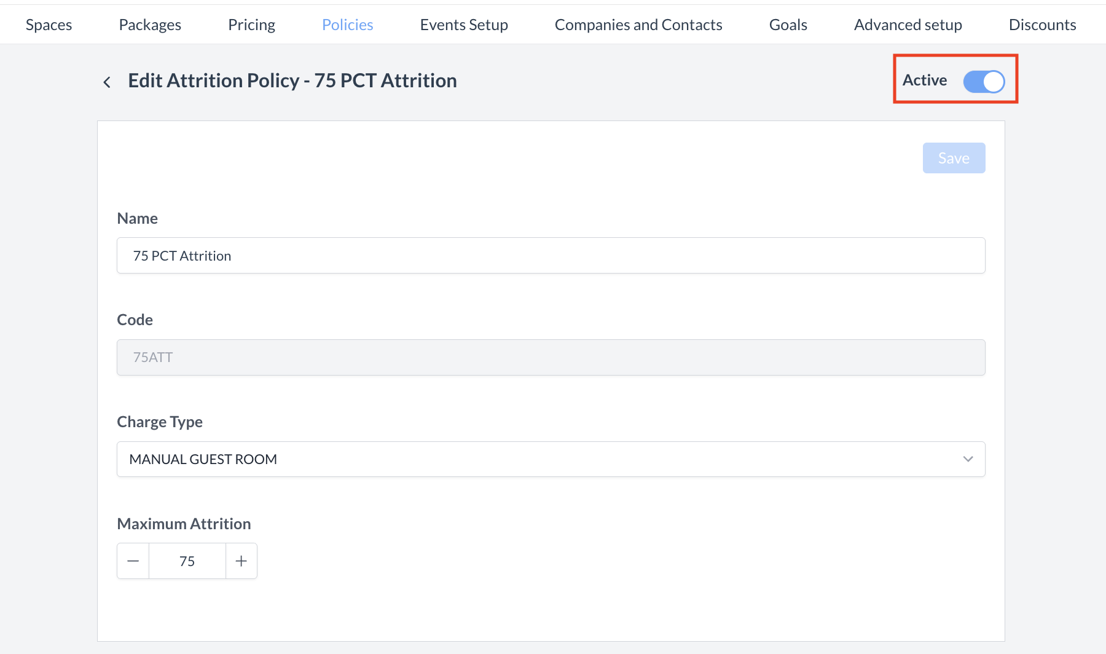Click the Edit Attrition Policy heading
This screenshot has height=654, width=1106.
292,80
